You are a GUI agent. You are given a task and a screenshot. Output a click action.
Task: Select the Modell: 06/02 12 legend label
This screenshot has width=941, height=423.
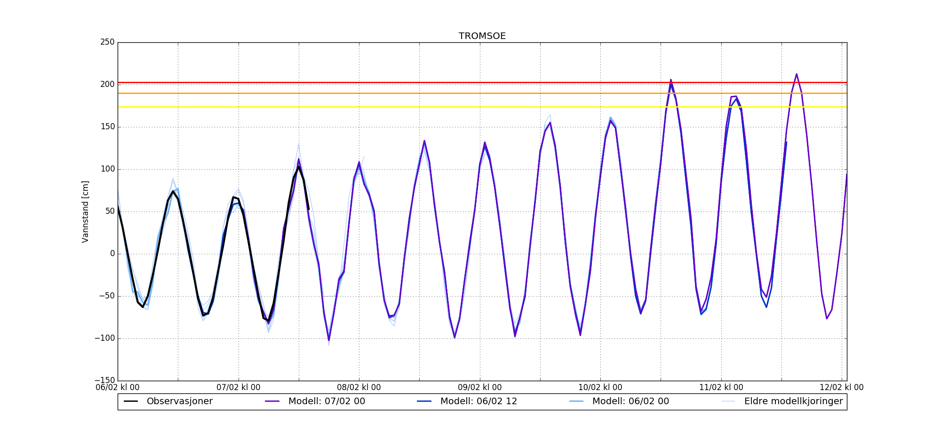pos(478,401)
